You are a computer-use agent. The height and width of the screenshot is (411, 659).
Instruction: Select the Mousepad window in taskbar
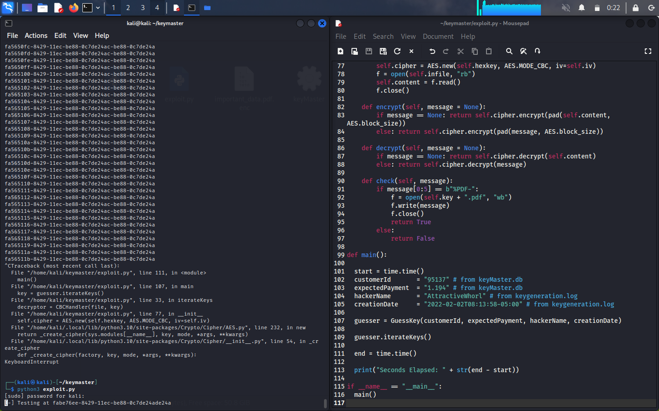[177, 8]
